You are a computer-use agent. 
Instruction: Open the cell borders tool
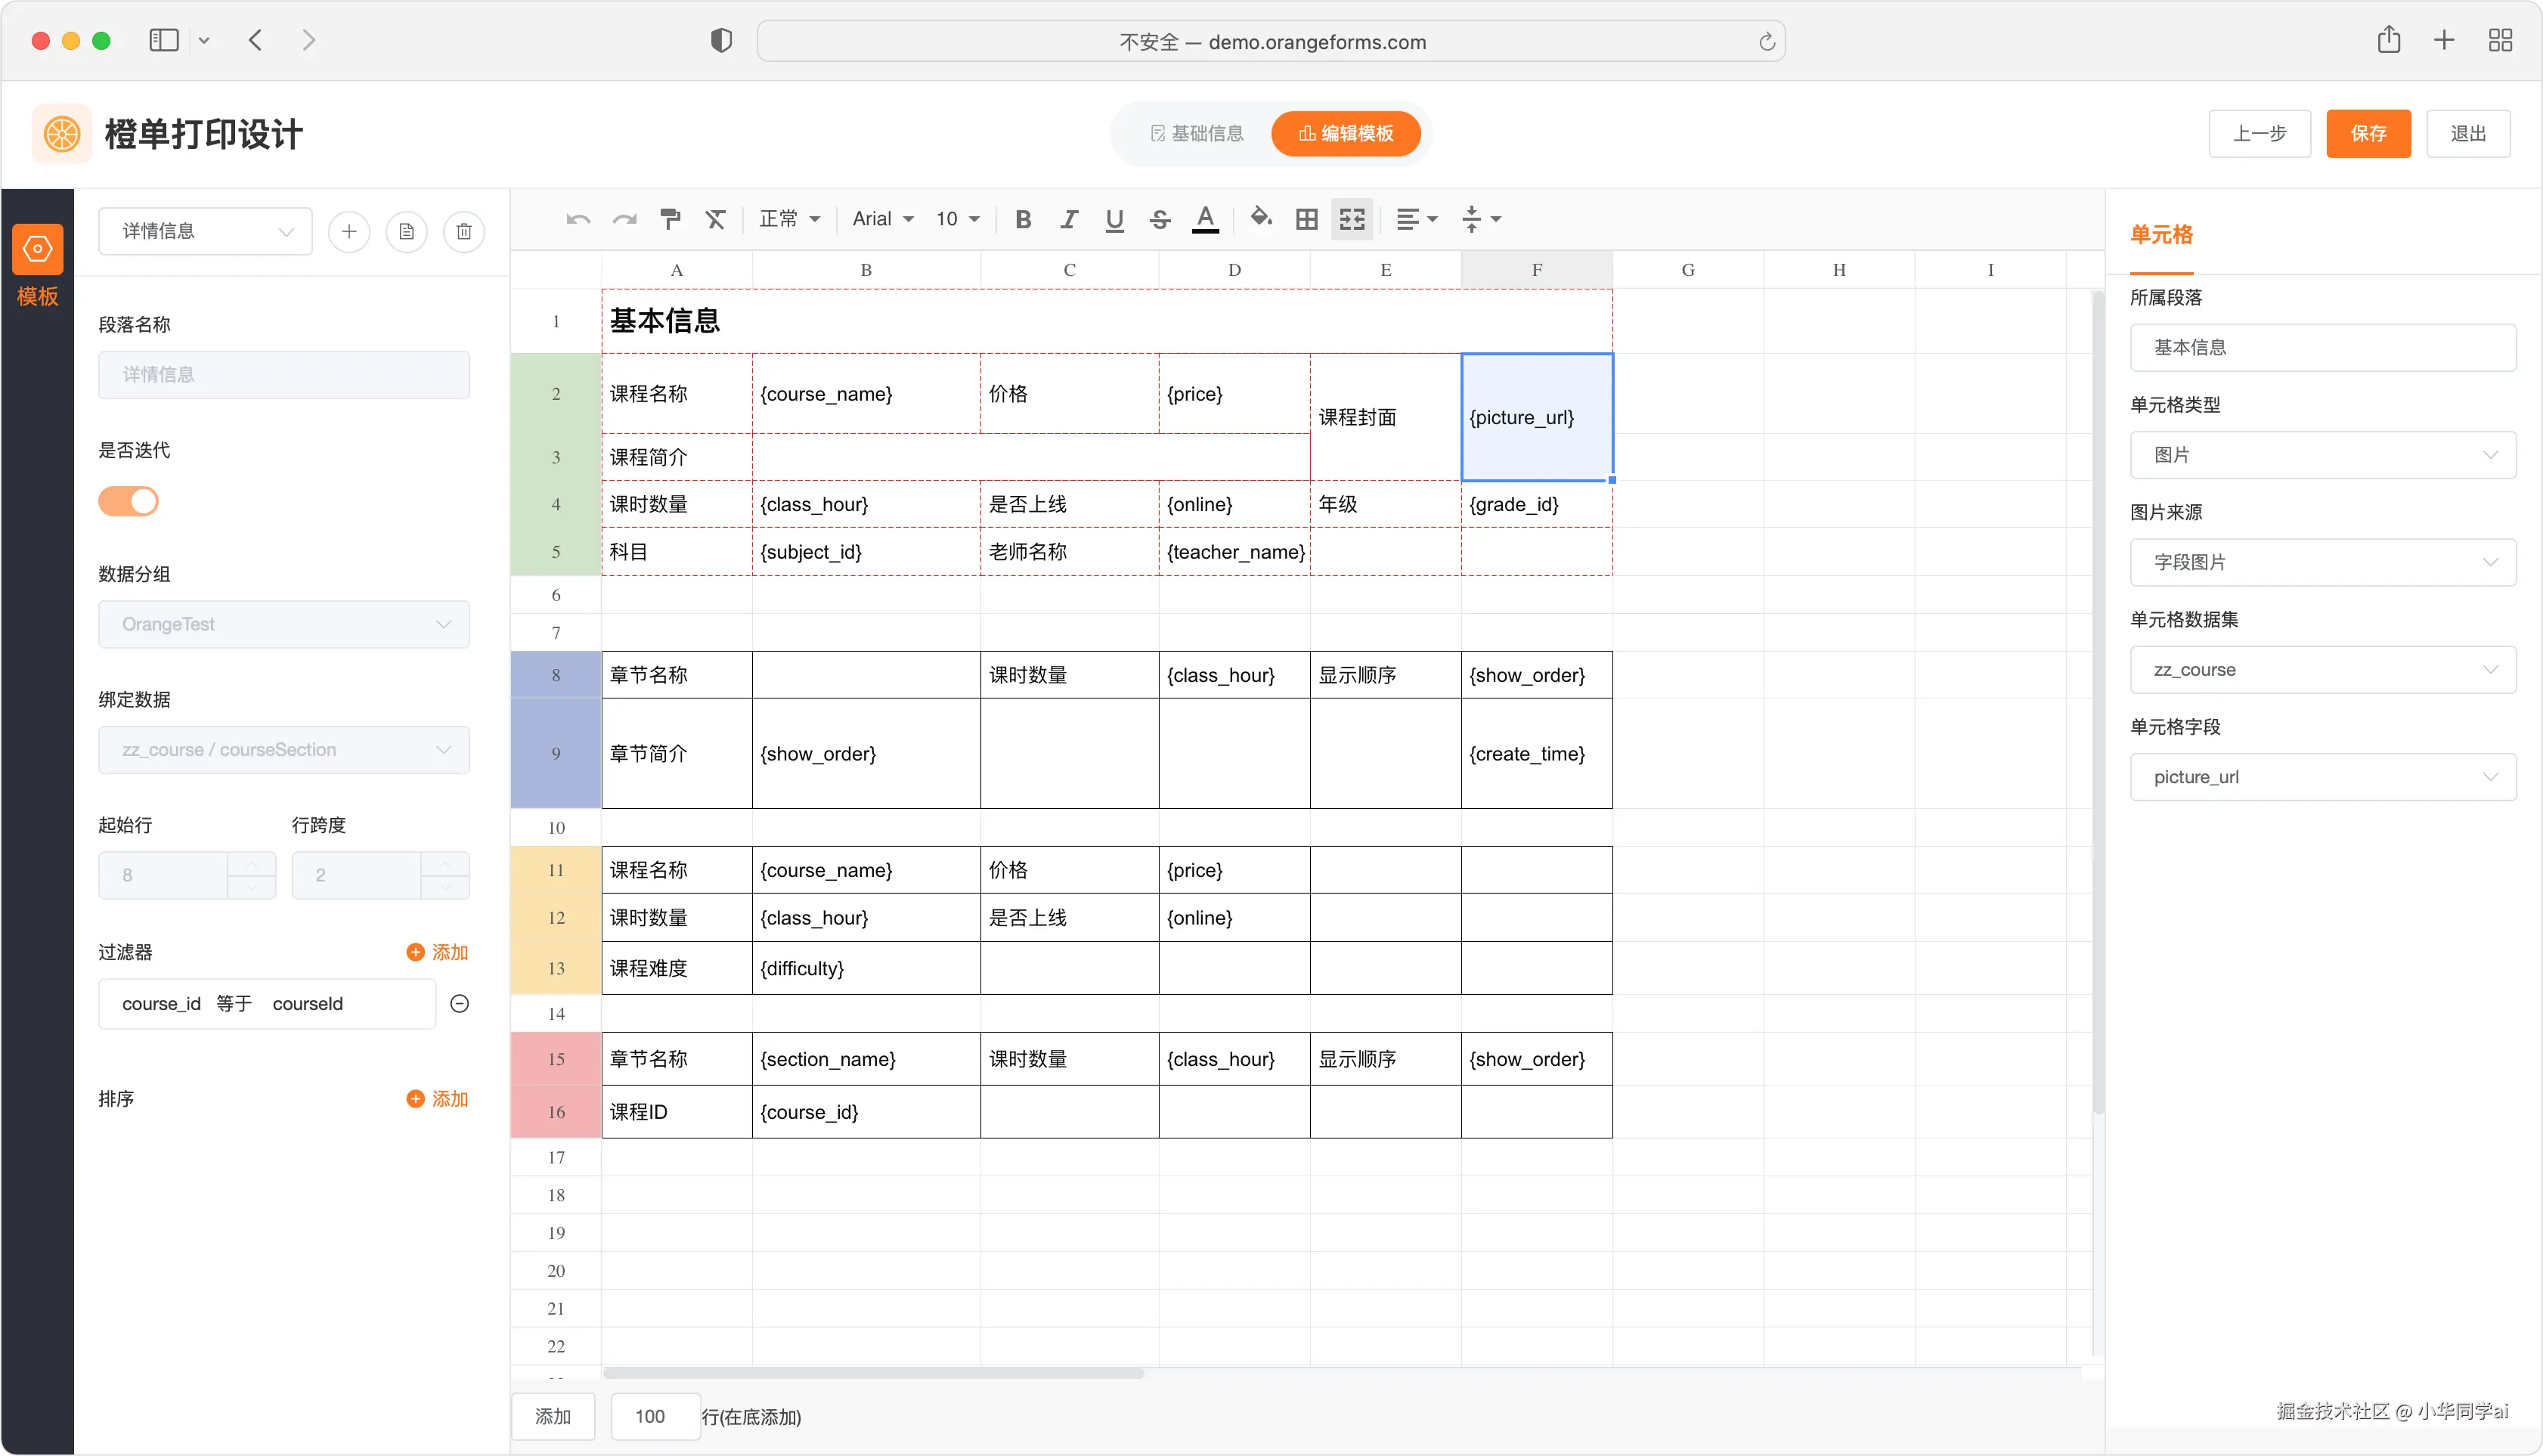pos(1306,219)
